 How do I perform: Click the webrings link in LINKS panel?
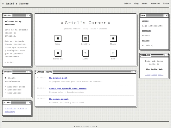(10, 112)
